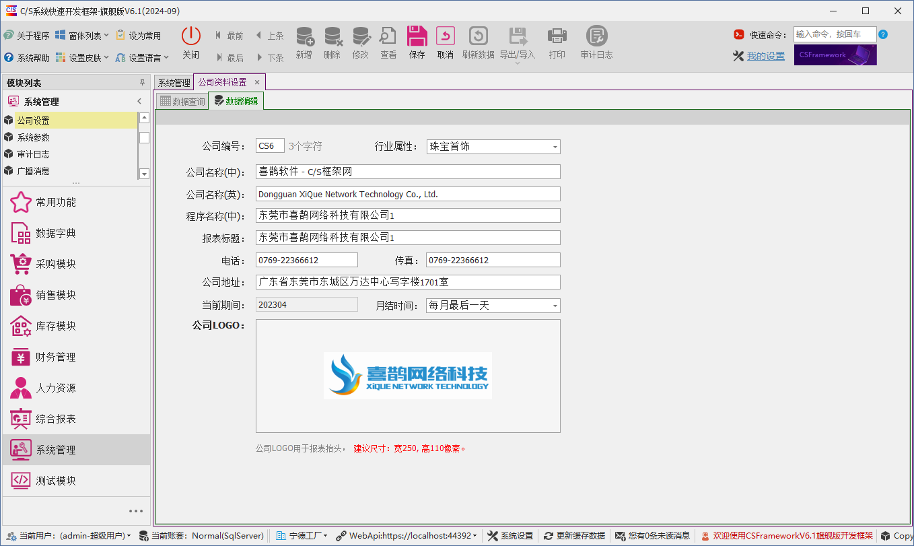Expand the 设置语言 menu
The image size is (914, 546).
click(x=142, y=58)
